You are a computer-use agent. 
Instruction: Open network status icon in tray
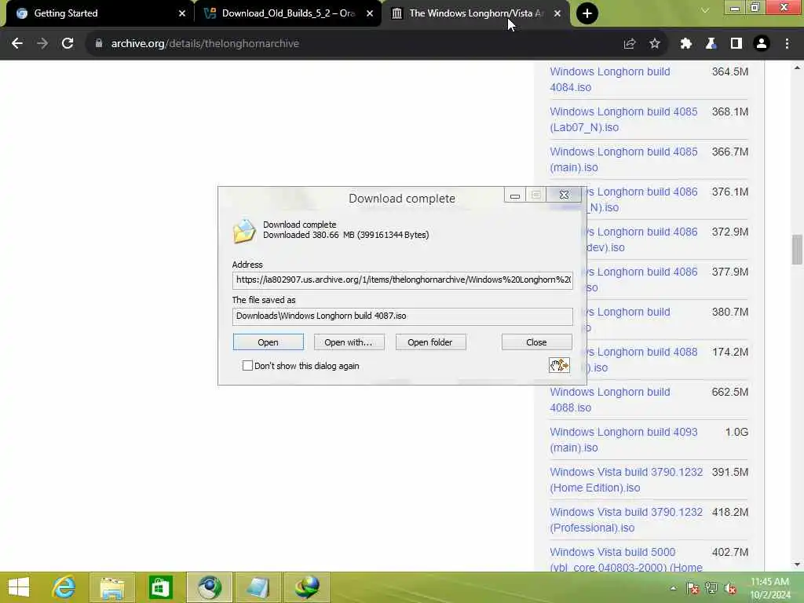coord(711,588)
